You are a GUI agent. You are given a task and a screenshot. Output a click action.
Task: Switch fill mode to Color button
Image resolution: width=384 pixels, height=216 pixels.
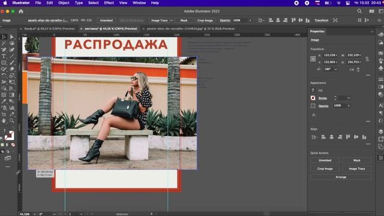[2, 145]
